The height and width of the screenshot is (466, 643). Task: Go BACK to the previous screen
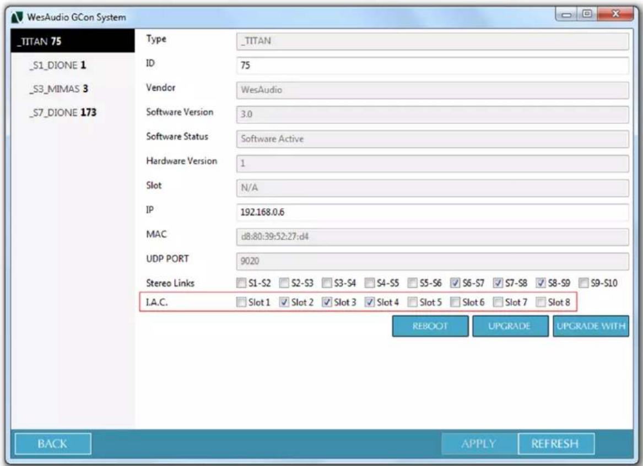click(53, 444)
